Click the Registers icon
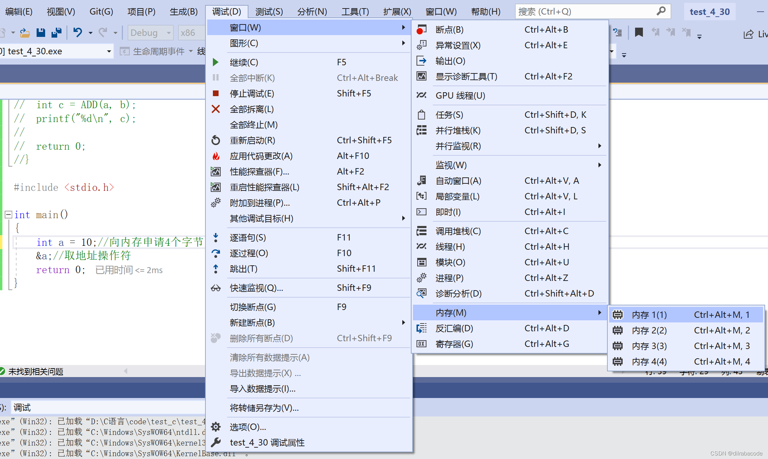The height and width of the screenshot is (459, 768). pyautogui.click(x=421, y=344)
